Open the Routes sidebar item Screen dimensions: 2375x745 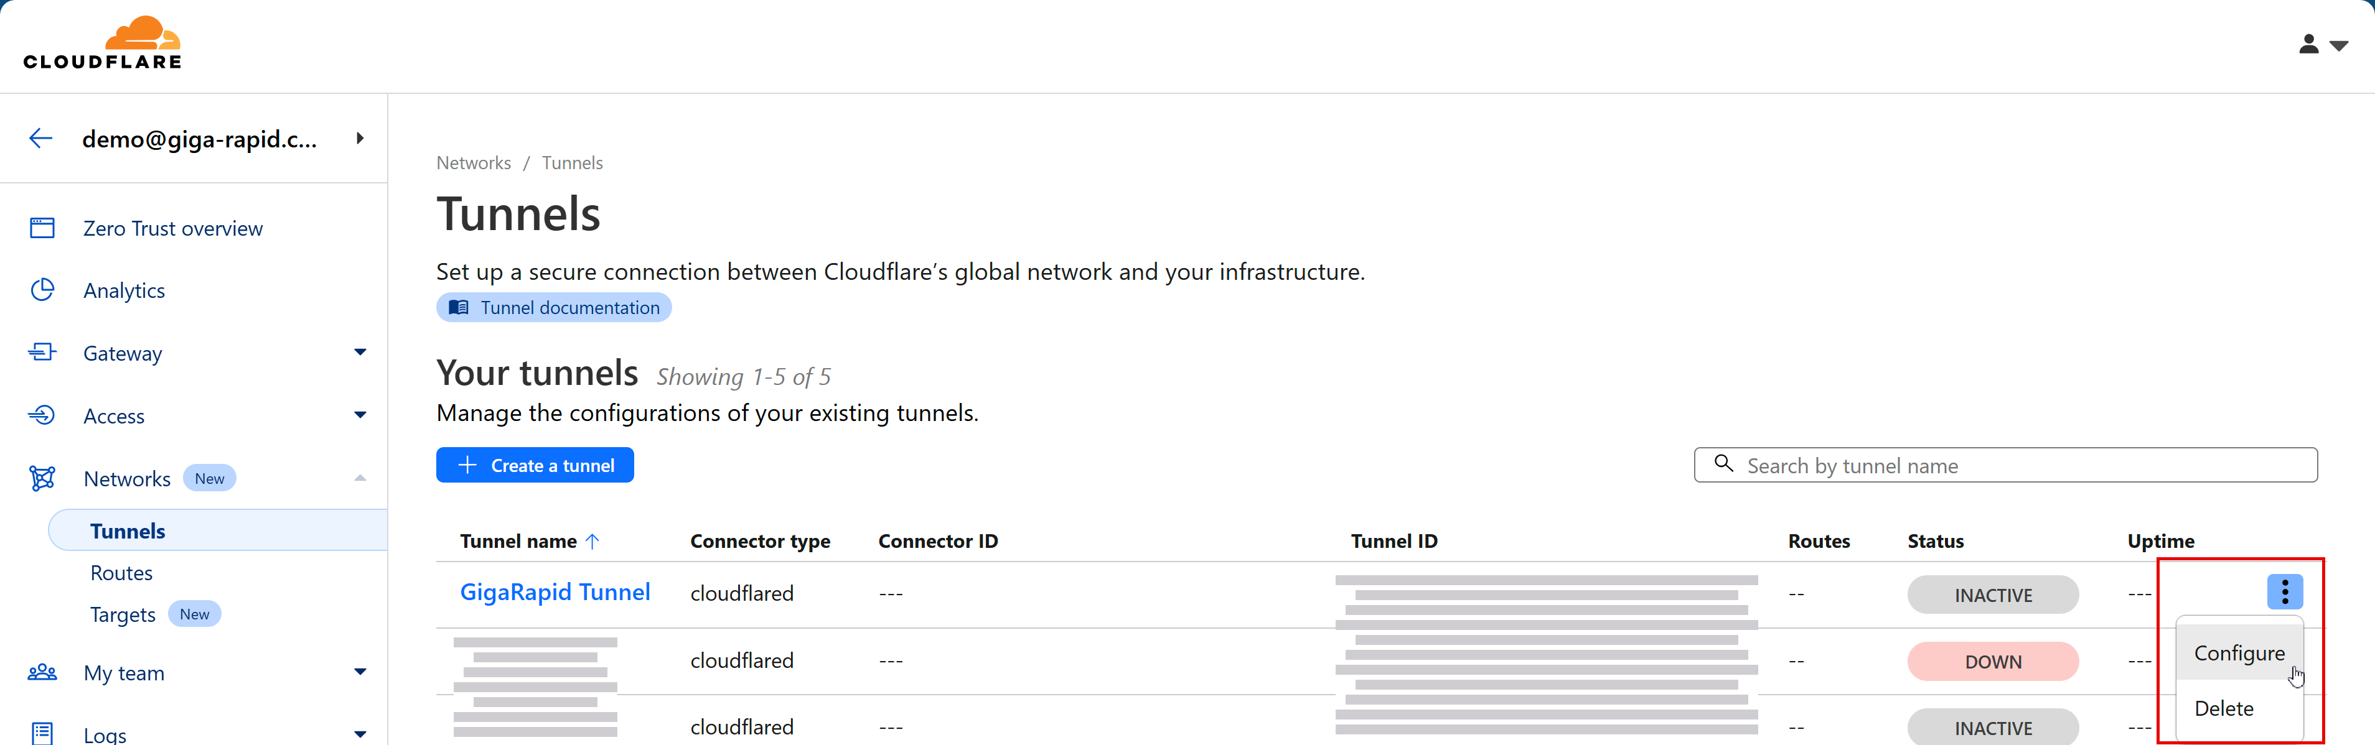click(x=121, y=573)
